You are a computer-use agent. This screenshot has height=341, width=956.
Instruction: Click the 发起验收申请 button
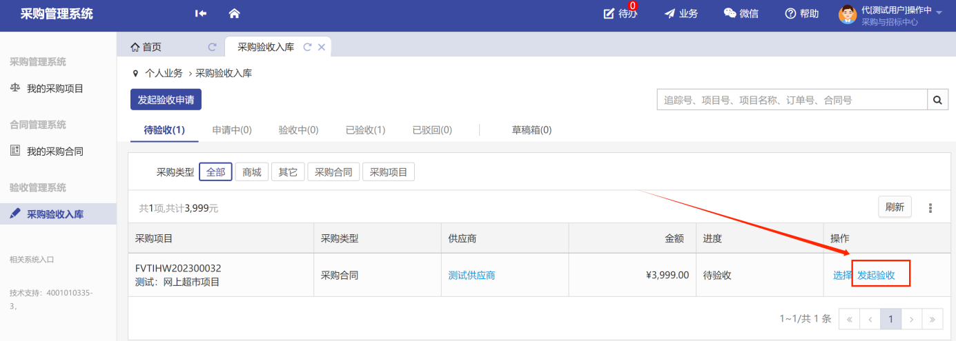click(x=166, y=100)
